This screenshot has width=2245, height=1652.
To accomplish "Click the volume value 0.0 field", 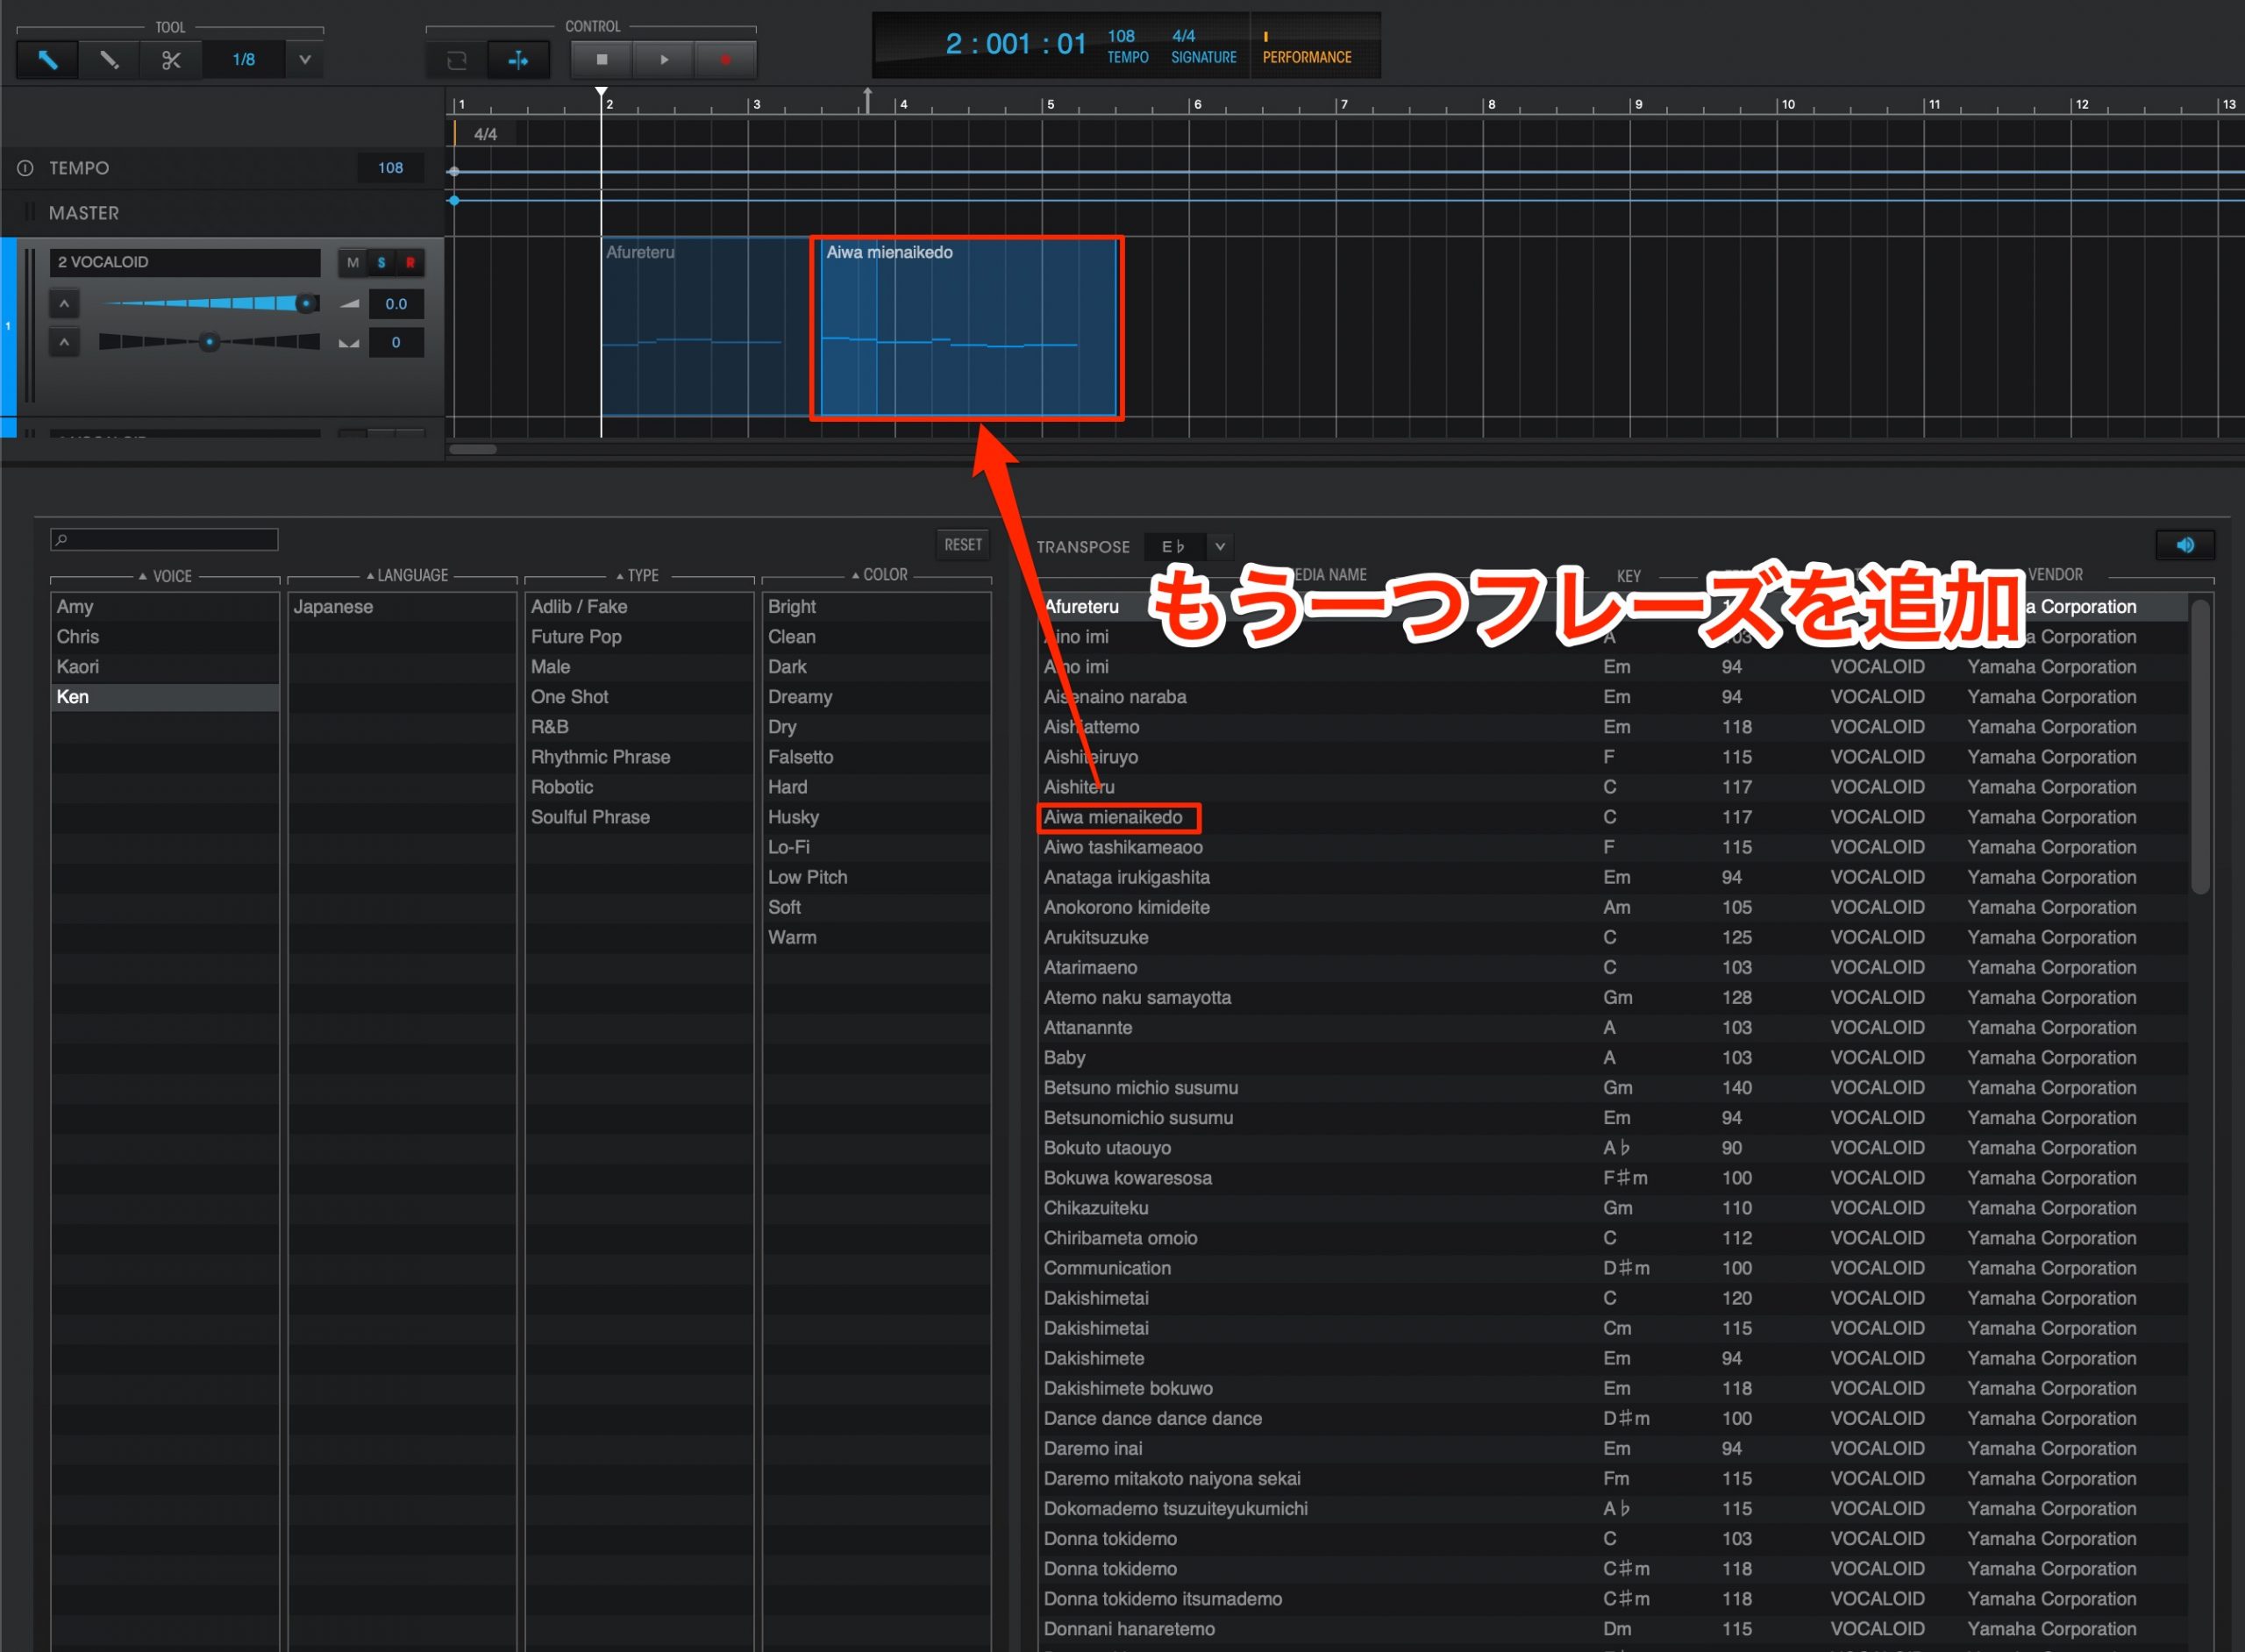I will tap(396, 303).
